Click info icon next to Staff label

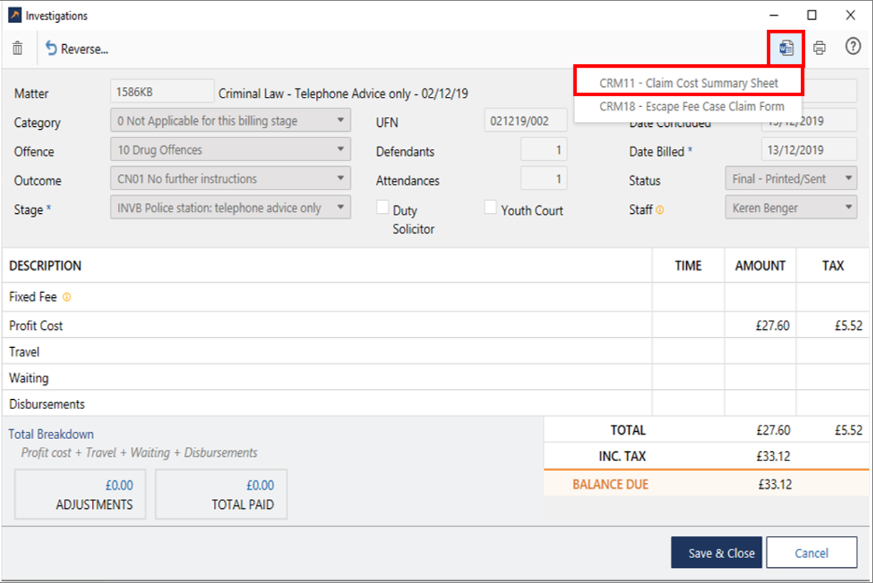(660, 210)
